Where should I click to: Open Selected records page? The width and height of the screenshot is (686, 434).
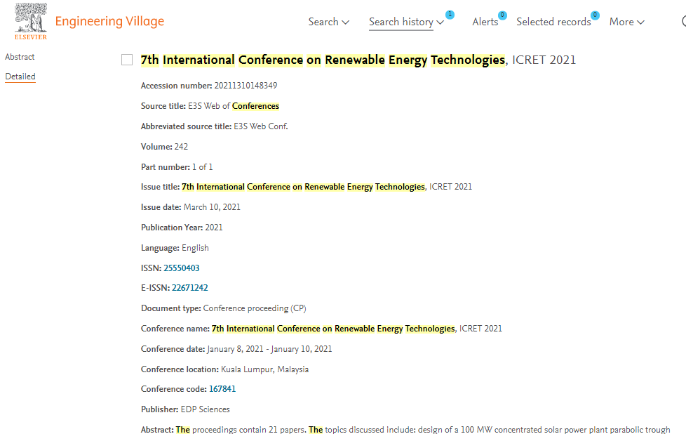553,22
